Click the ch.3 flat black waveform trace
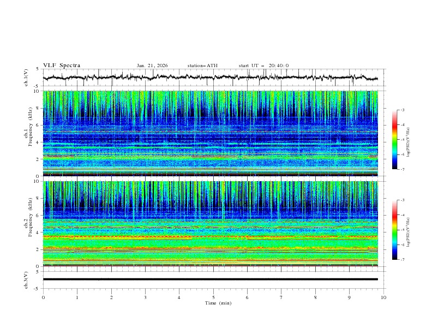The height and width of the screenshot is (334, 432). pyautogui.click(x=210, y=279)
